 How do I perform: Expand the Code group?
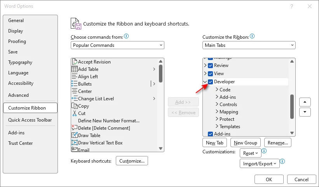click(217, 89)
